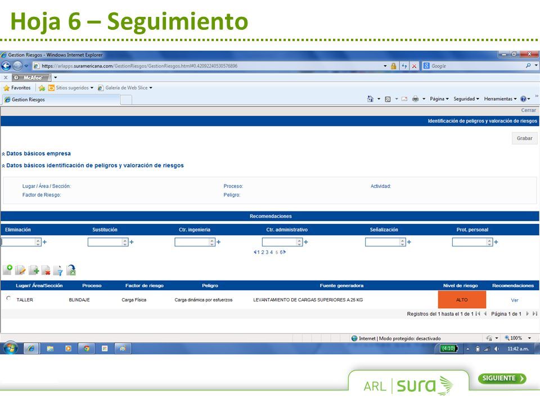Open the address bar history dropdown arrow
540x405 pixels.
[x=385, y=66]
